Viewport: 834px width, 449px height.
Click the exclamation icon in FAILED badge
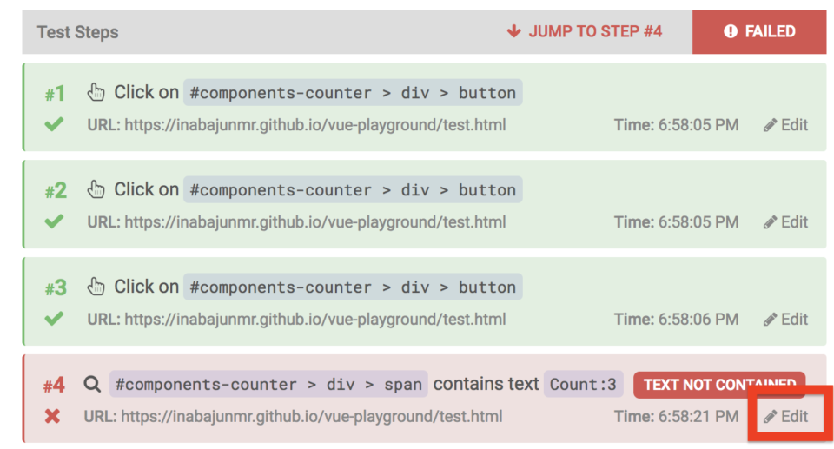731,31
